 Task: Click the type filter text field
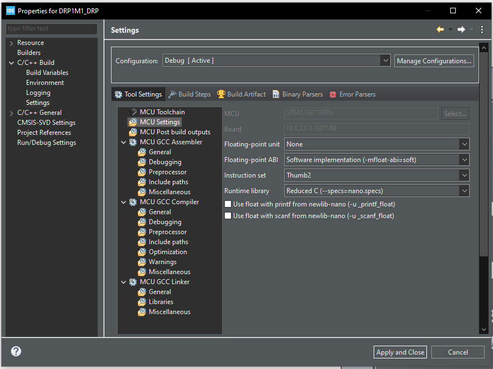(x=52, y=29)
